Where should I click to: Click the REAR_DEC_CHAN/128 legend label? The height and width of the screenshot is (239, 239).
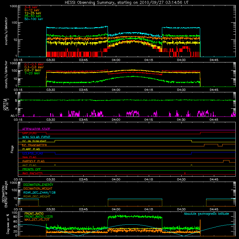click(x=39, y=192)
